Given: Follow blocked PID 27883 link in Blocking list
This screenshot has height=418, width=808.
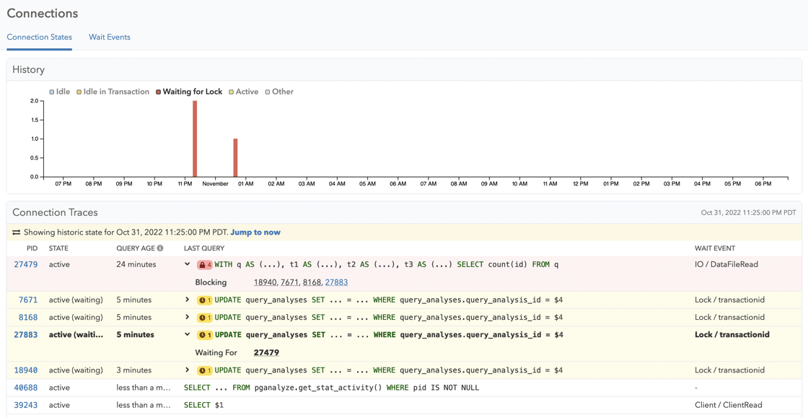Looking at the screenshot, I should coord(336,282).
